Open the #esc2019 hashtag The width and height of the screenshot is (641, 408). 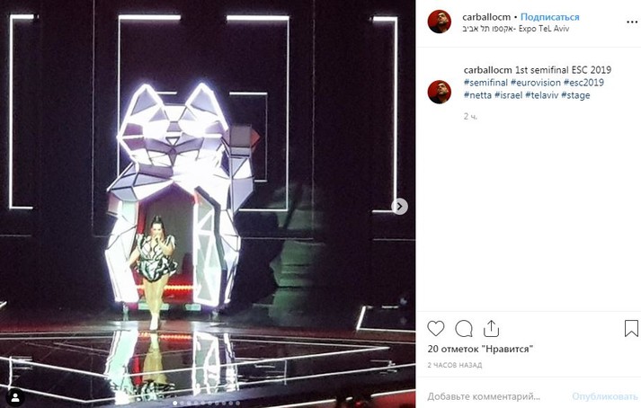click(583, 83)
